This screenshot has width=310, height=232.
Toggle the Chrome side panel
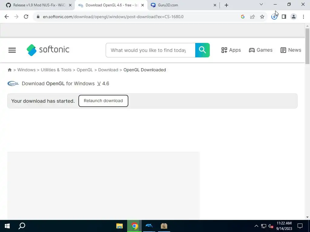[x=284, y=17]
